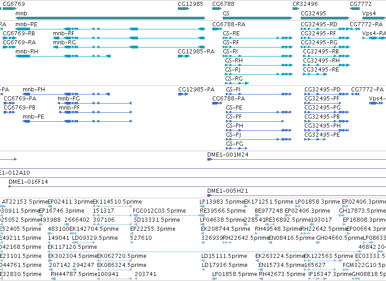Open the GS gene span

[258, 18]
